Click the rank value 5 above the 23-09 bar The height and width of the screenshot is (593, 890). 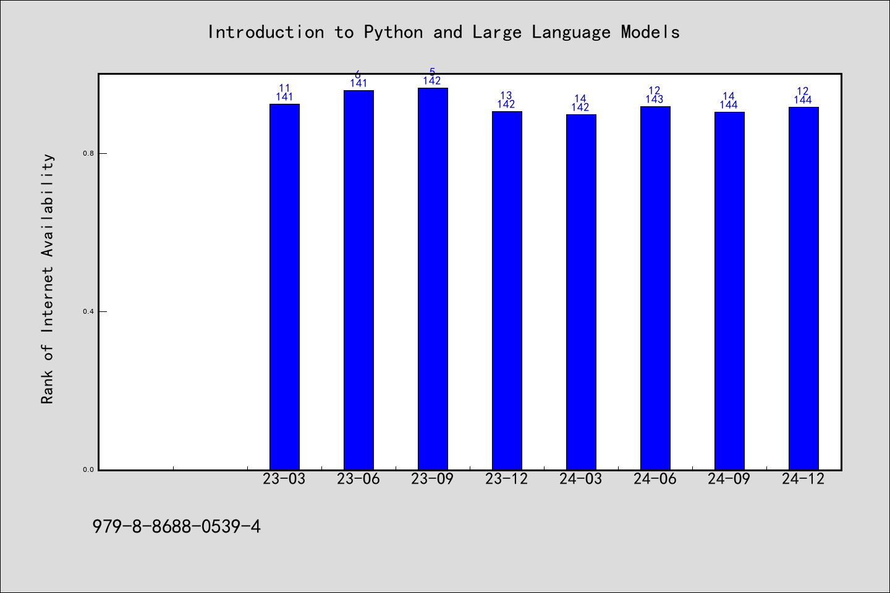433,72
